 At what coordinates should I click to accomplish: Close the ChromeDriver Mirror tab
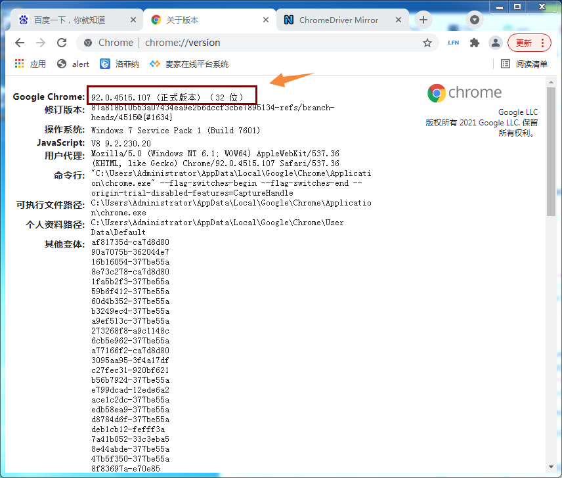coord(399,20)
